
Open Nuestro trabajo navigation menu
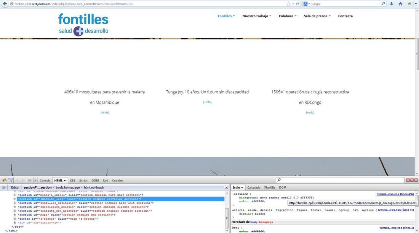(256, 16)
